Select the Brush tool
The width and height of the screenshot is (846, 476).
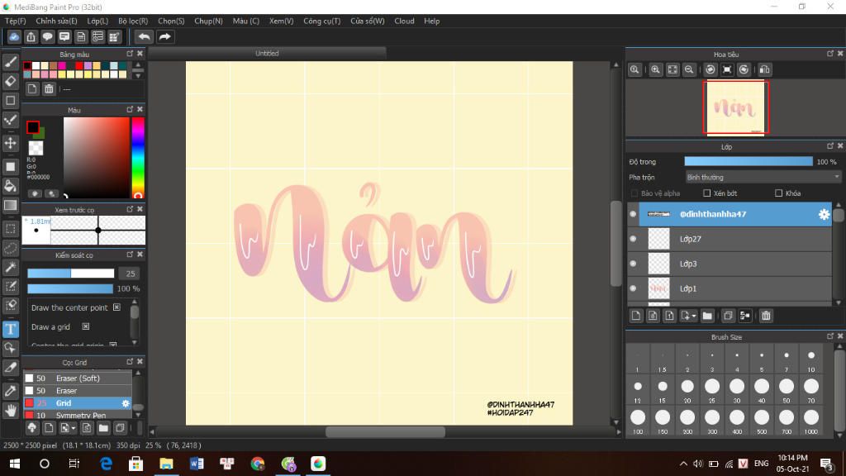coord(10,62)
